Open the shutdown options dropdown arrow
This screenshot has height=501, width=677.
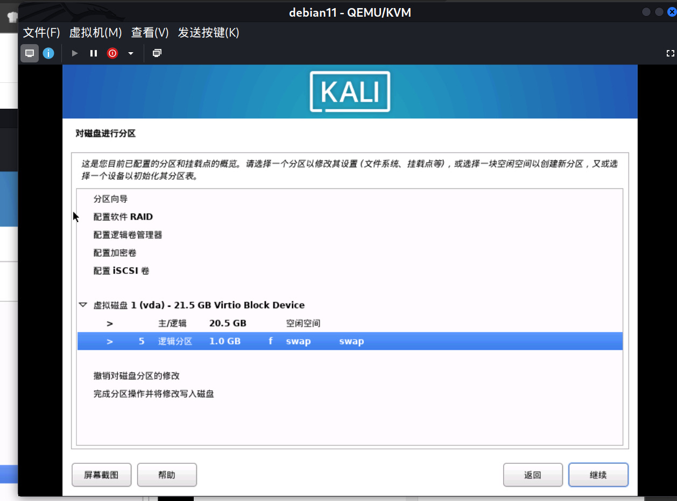click(x=130, y=53)
